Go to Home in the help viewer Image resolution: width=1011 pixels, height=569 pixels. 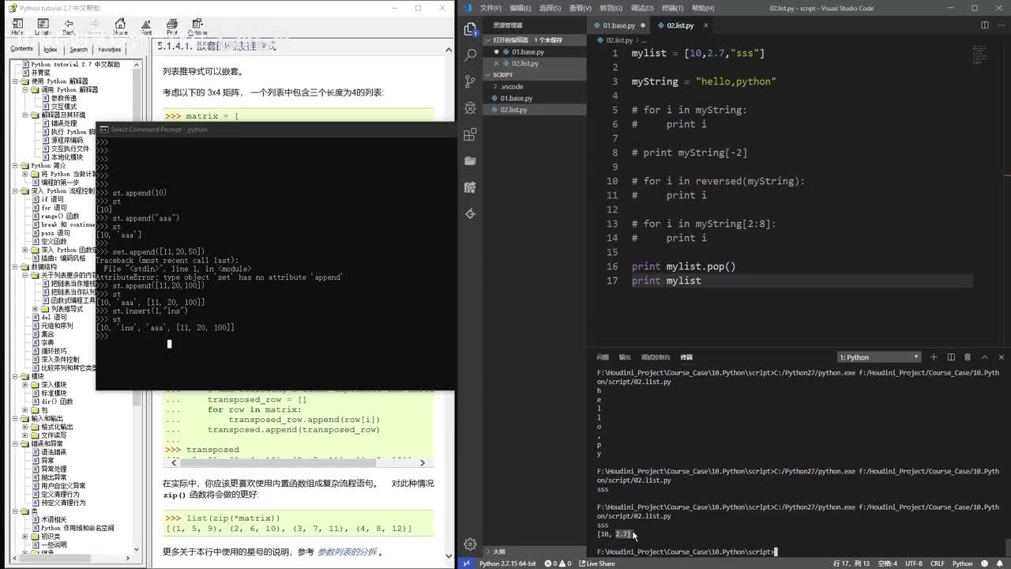pos(120,27)
